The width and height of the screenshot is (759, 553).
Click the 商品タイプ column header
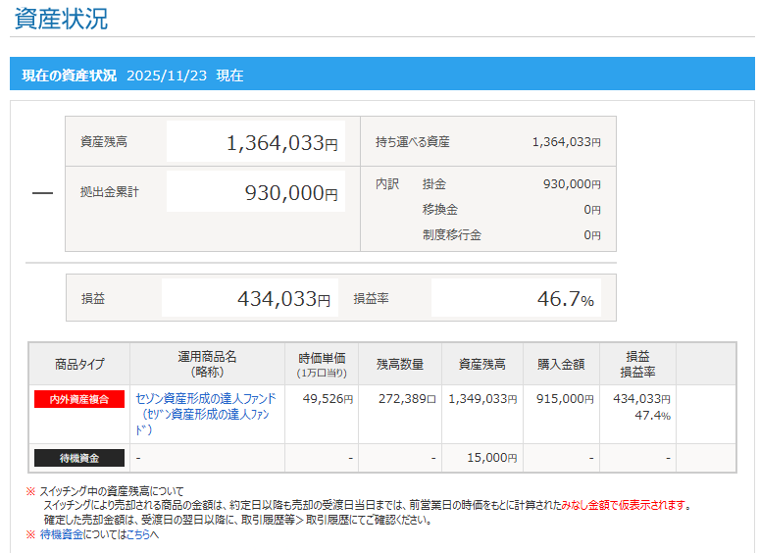pyautogui.click(x=79, y=364)
